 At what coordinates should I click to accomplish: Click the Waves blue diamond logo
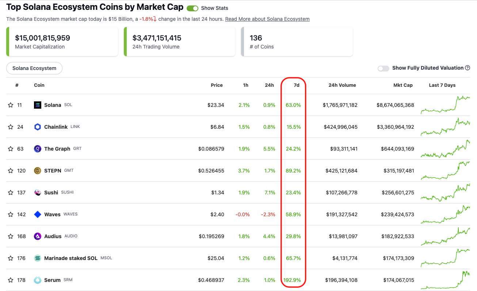[38, 214]
